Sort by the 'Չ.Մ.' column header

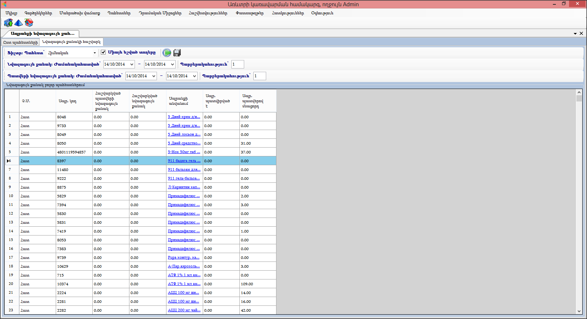pyautogui.click(x=38, y=101)
